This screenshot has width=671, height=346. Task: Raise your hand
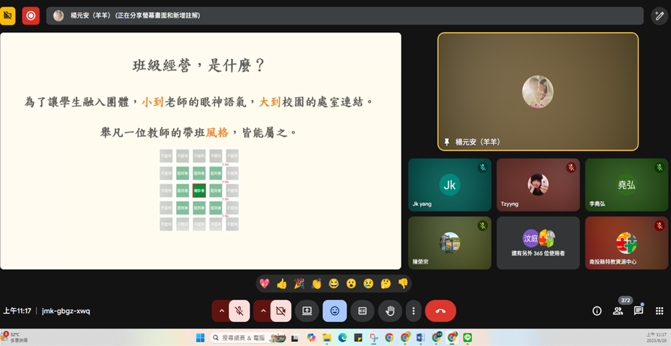pyautogui.click(x=390, y=311)
